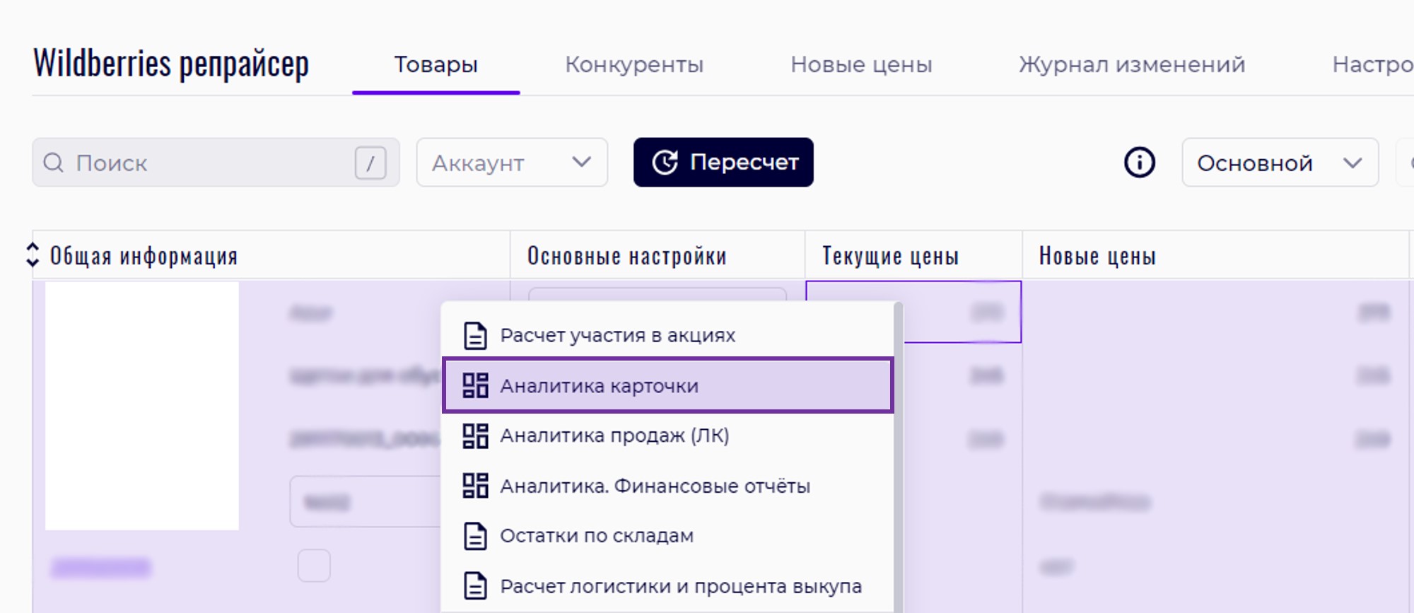Click the search magnifier icon
Image resolution: width=1414 pixels, height=613 pixels.
(x=54, y=163)
